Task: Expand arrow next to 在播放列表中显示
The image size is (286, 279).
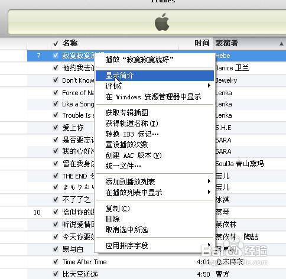Action: (x=209, y=192)
